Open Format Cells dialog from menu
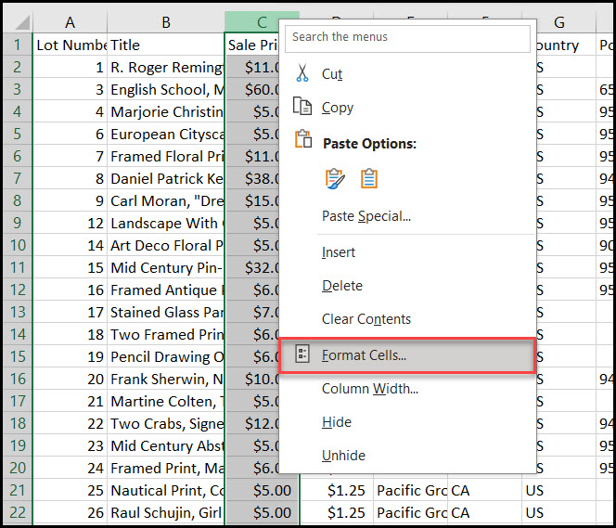This screenshot has height=528, width=616. pos(364,355)
